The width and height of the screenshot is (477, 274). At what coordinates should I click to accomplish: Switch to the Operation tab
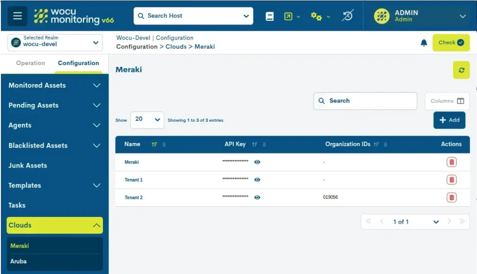tap(30, 63)
